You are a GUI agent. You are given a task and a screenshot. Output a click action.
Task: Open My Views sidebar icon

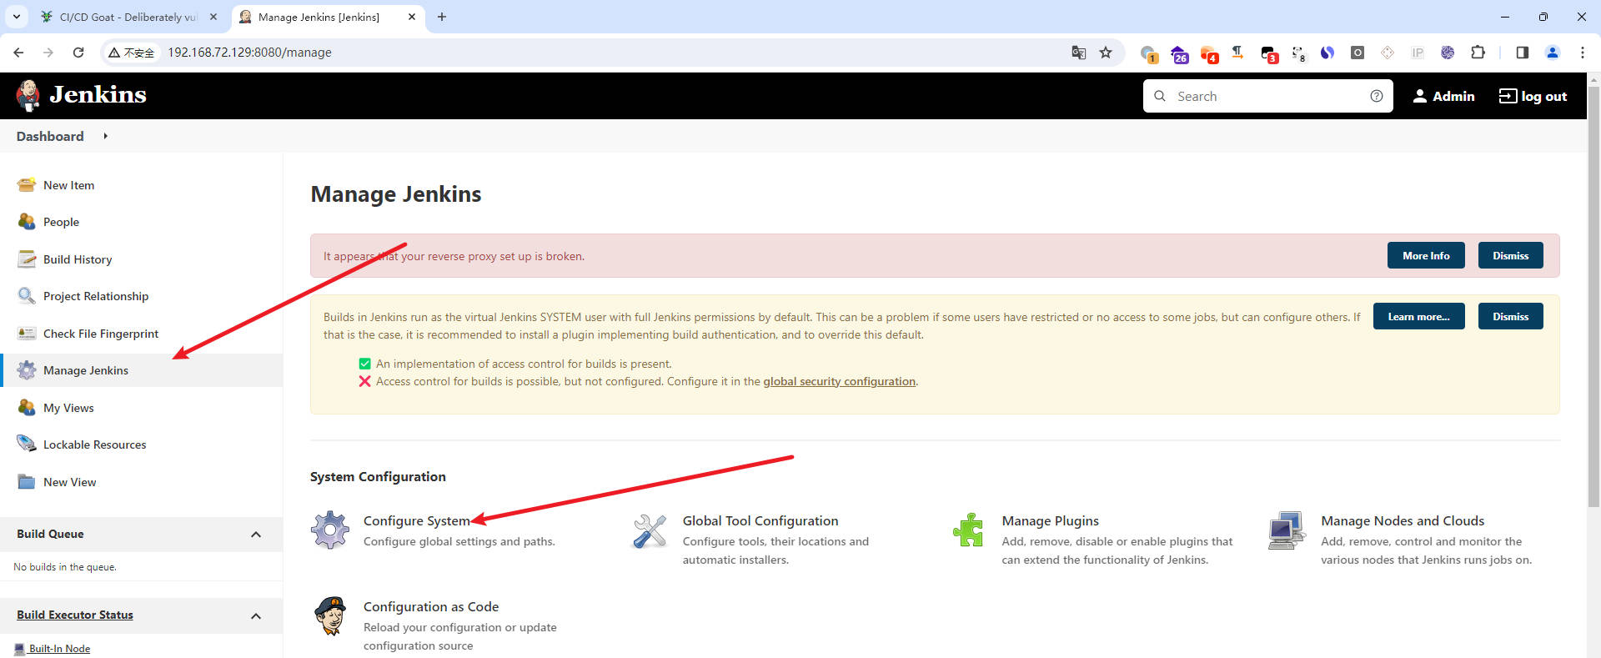pos(27,407)
